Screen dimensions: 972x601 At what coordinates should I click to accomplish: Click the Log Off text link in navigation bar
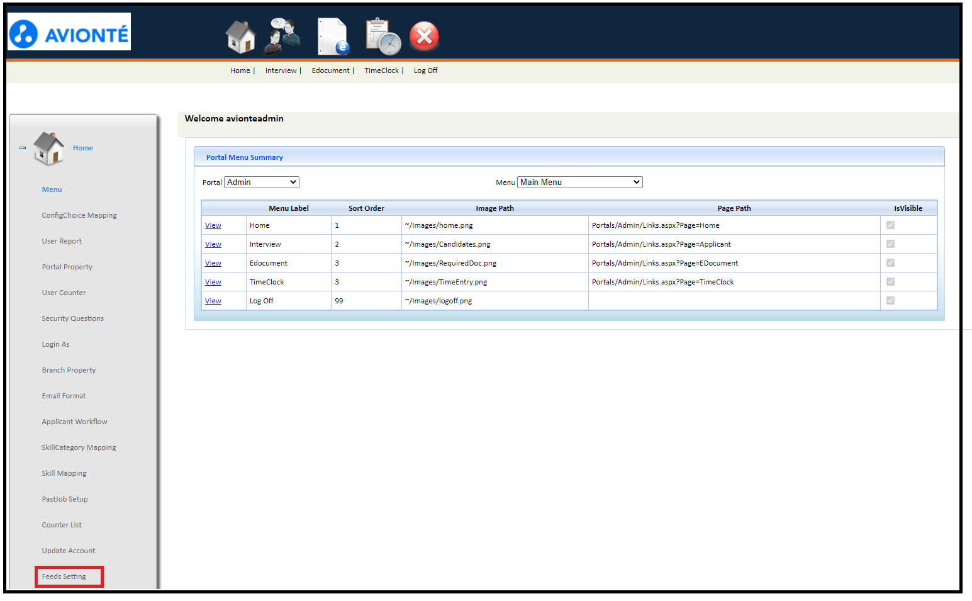[x=425, y=70]
